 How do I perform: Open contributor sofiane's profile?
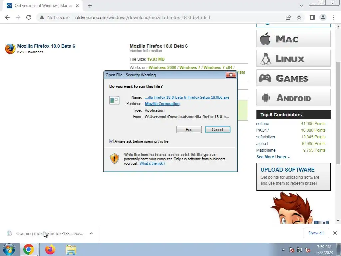click(x=262, y=123)
